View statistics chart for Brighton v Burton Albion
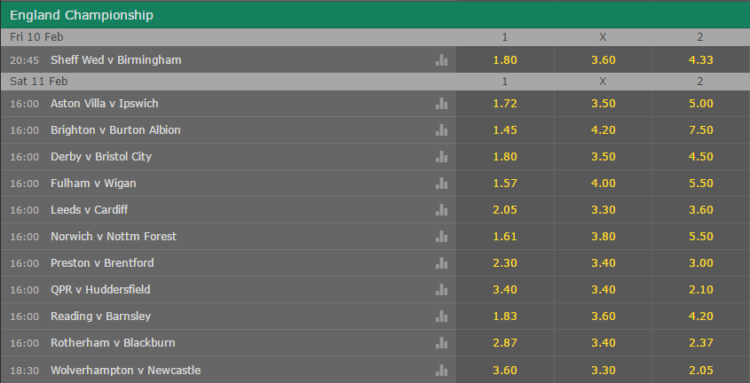Screen dimensions: 750x383 (441, 130)
